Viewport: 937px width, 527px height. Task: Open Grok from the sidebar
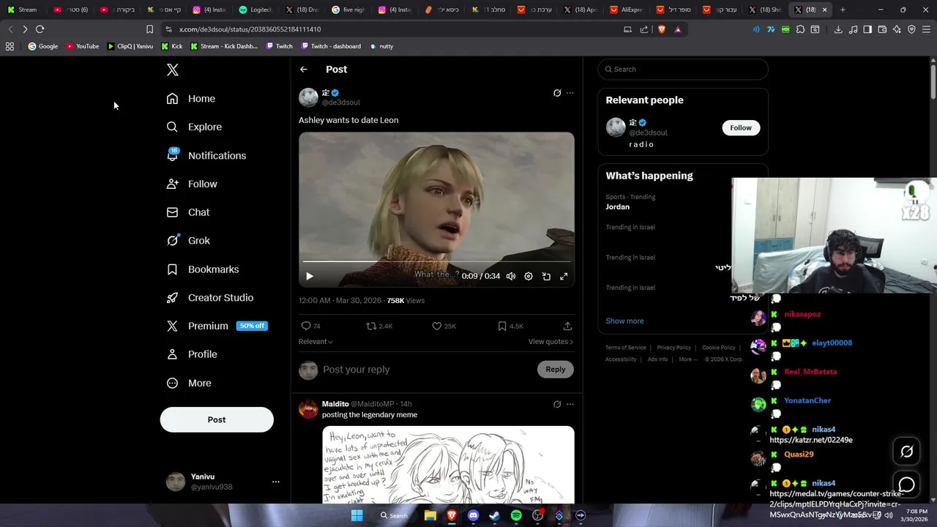(188, 240)
